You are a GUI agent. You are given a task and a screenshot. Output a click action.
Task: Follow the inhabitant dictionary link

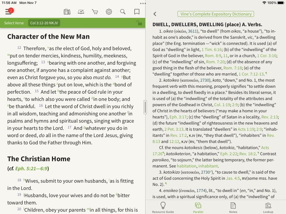click(x=208, y=166)
